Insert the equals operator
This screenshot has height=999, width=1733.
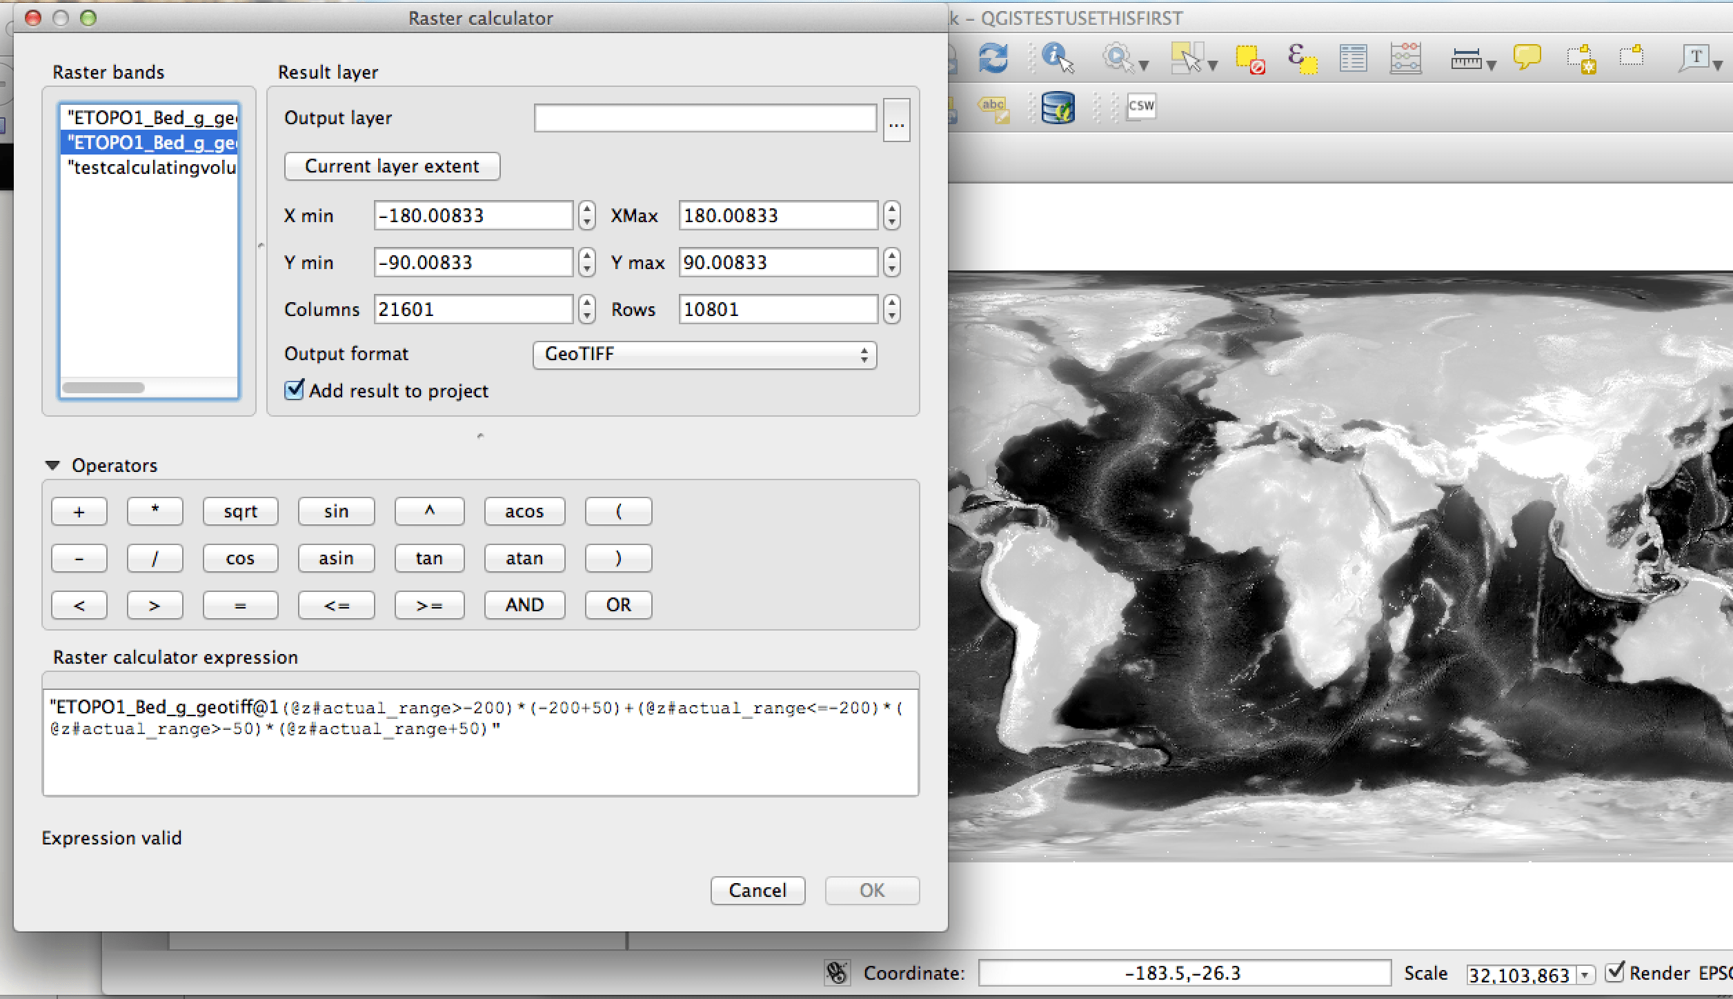pos(240,605)
